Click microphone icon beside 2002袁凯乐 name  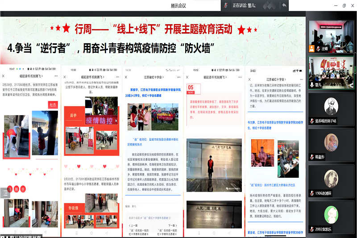[311, 229]
